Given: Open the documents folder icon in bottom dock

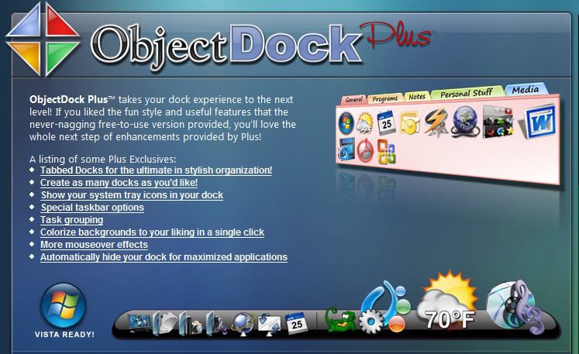Looking at the screenshot, I should tap(164, 323).
